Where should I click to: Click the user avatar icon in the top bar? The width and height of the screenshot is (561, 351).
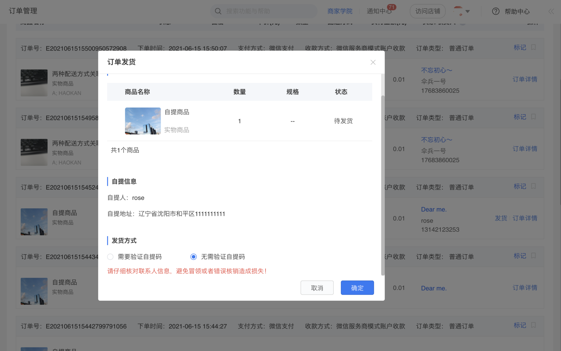(458, 11)
